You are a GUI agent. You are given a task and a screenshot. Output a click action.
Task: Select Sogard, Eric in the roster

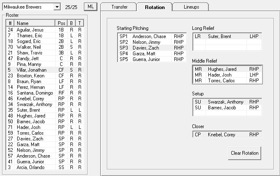(x=45, y=41)
